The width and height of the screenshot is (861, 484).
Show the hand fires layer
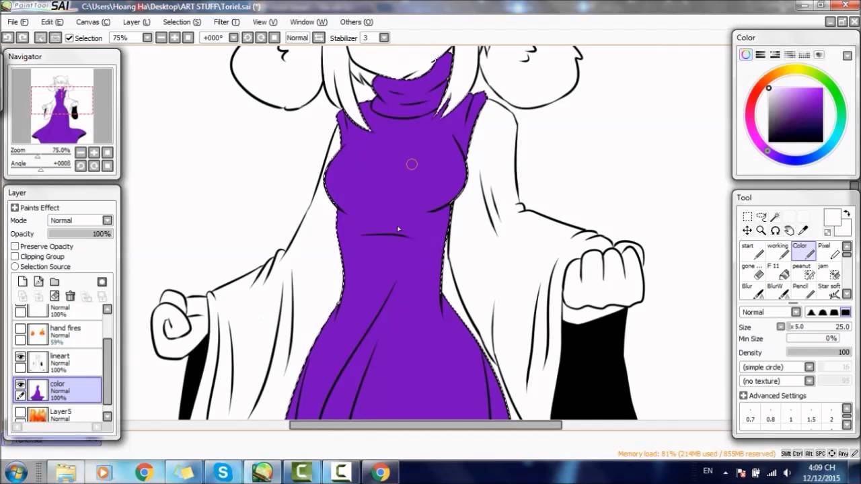pyautogui.click(x=21, y=329)
